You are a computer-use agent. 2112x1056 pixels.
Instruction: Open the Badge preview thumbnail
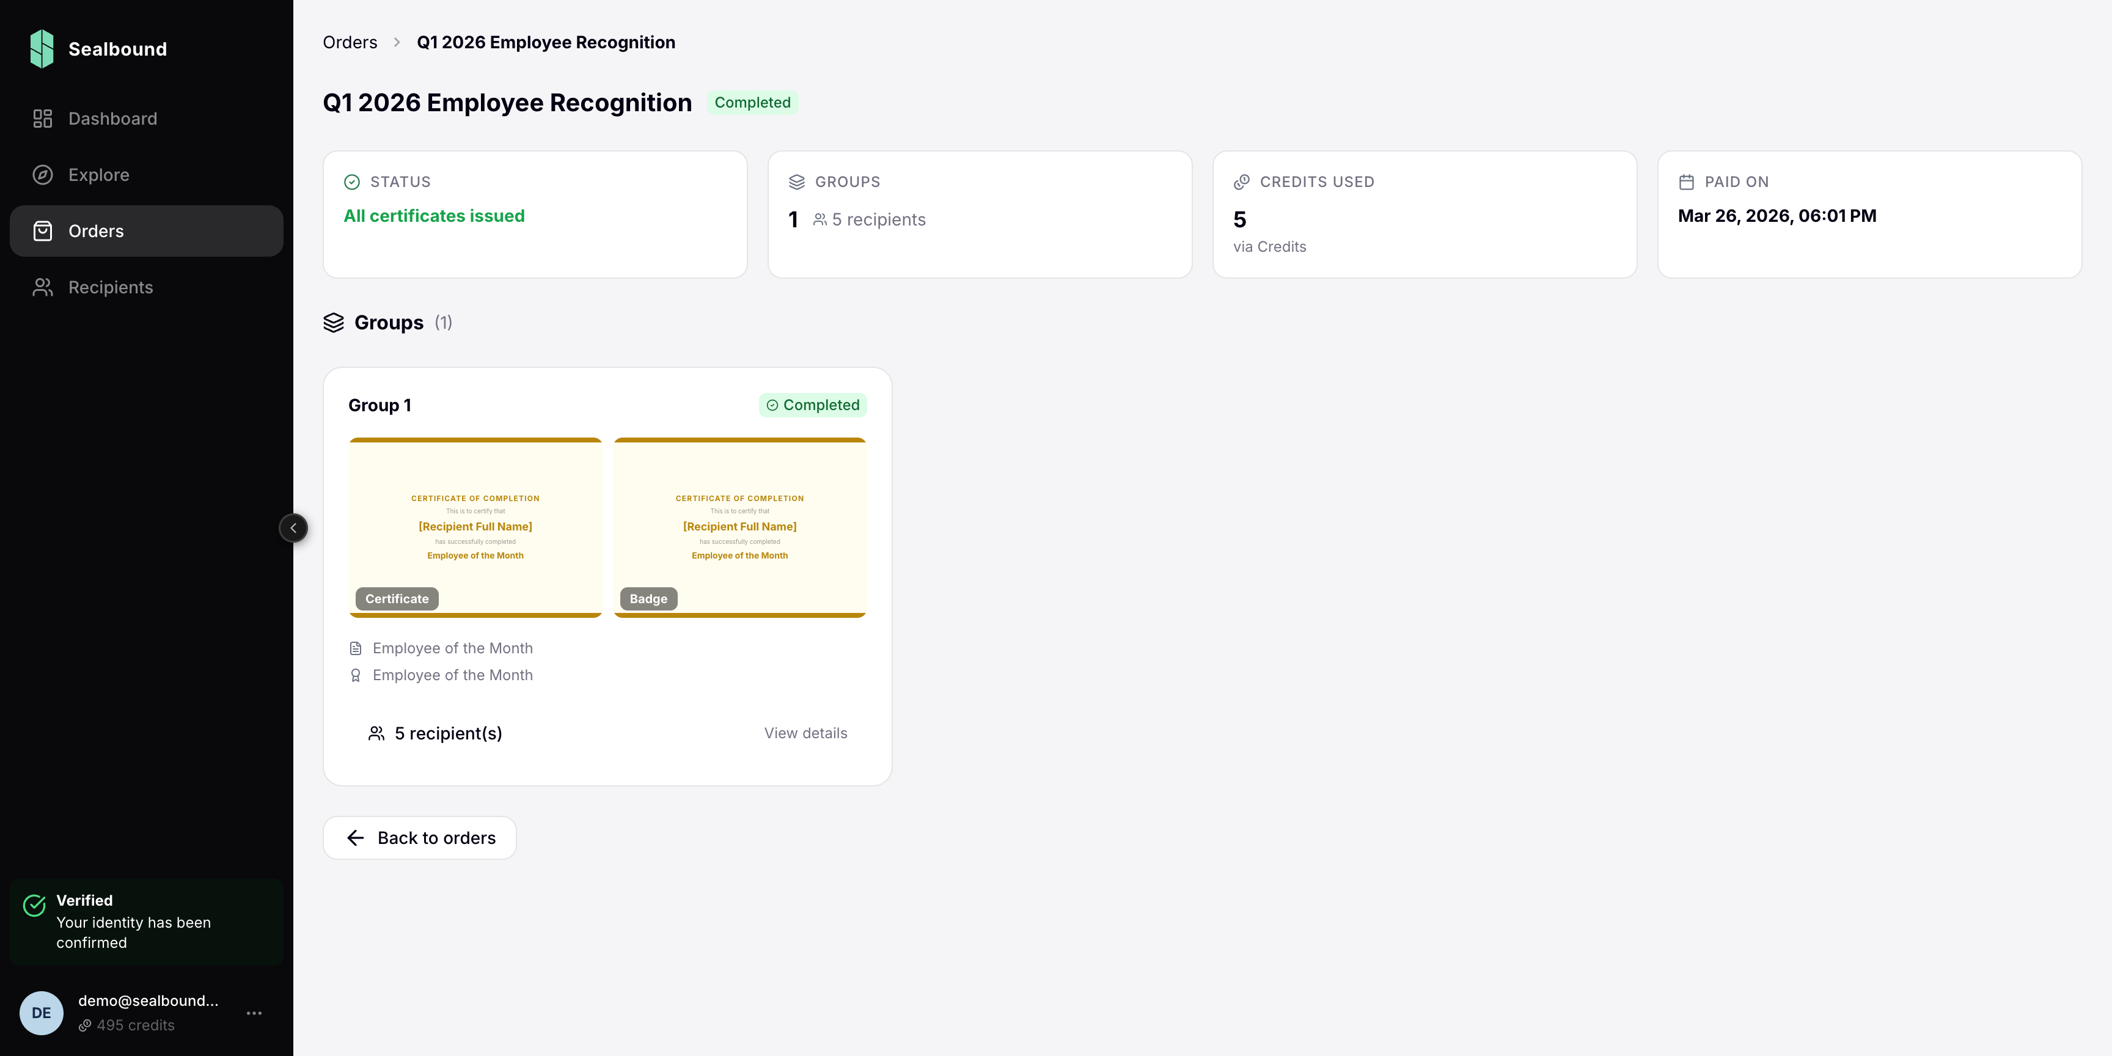coord(739,527)
